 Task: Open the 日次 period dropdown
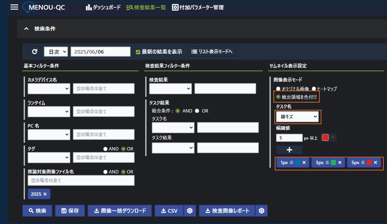[56, 52]
